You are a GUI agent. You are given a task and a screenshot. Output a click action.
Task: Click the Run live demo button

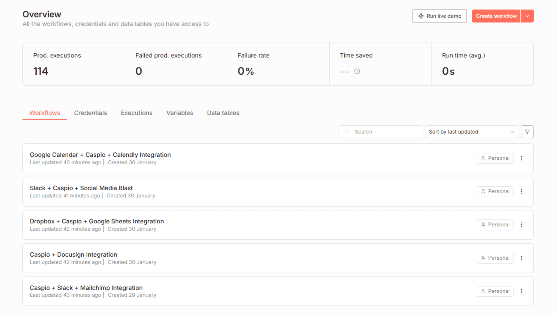pos(440,16)
